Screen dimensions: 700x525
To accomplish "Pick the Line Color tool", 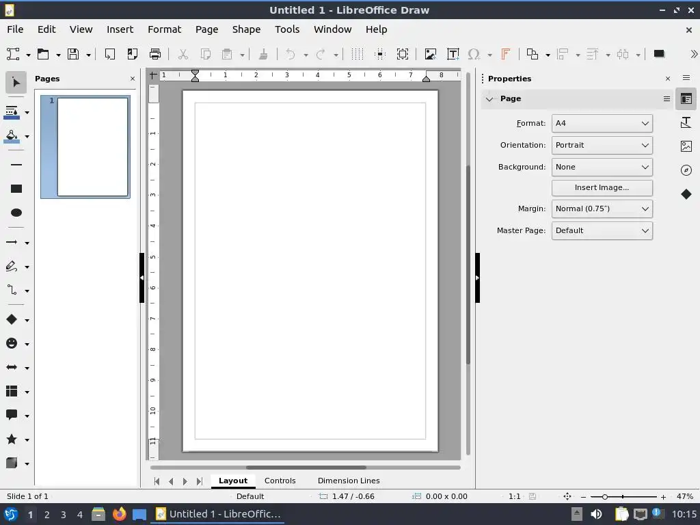I will [x=12, y=112].
